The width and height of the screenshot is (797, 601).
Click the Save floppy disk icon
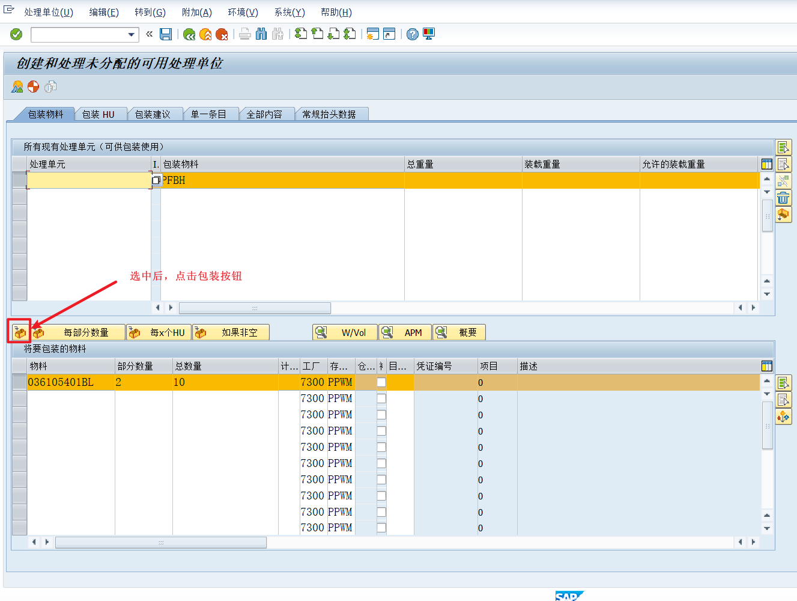coord(166,34)
